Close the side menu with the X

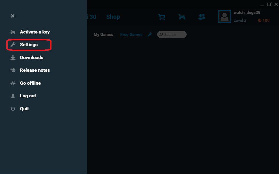click(x=12, y=16)
